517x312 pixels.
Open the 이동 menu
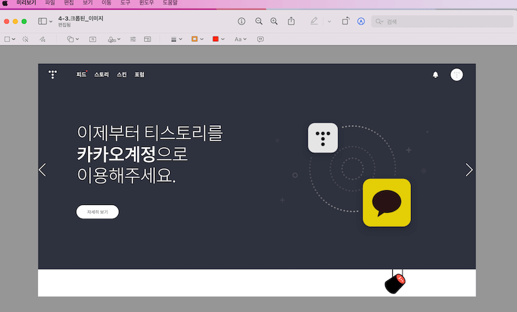[x=106, y=3]
